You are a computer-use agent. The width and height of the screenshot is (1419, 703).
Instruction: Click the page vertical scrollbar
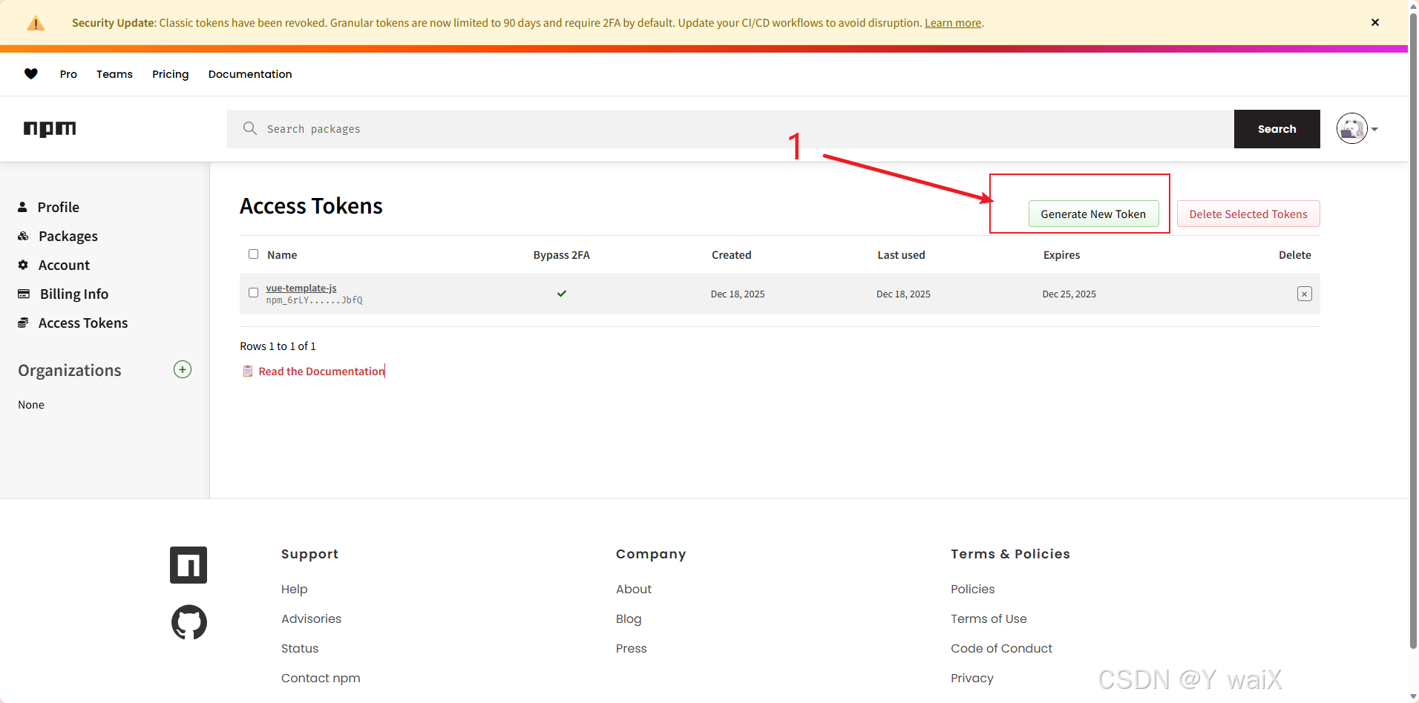pyautogui.click(x=1414, y=330)
